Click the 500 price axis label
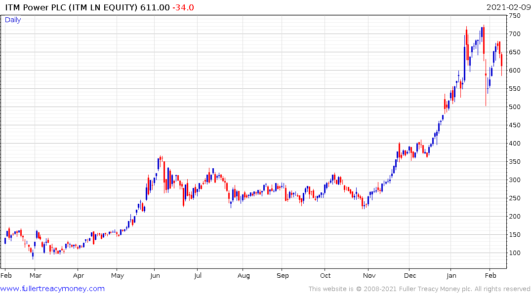The height and width of the screenshot is (296, 531). pos(514,107)
